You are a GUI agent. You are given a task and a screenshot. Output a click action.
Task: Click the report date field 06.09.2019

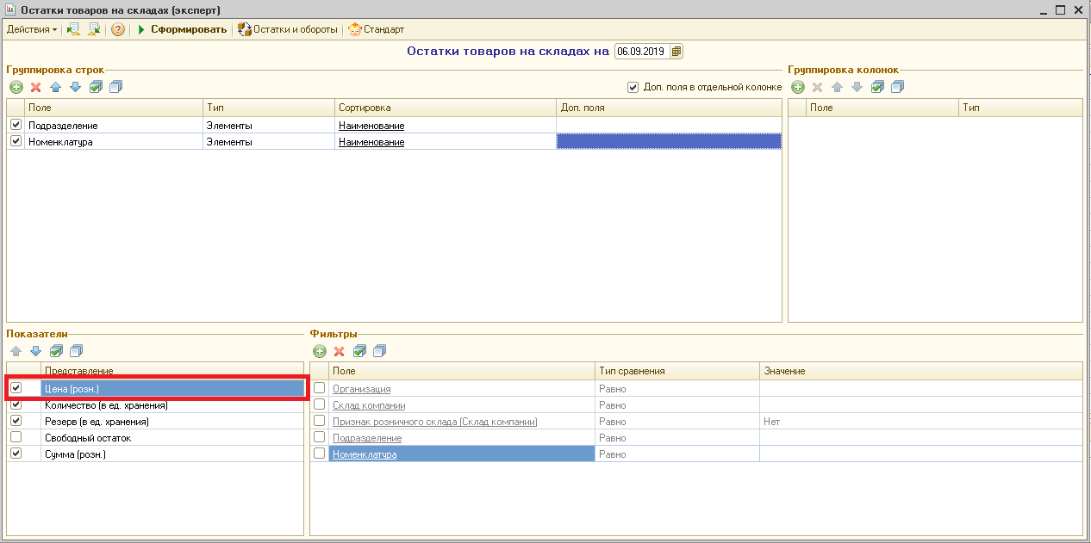pyautogui.click(x=641, y=52)
